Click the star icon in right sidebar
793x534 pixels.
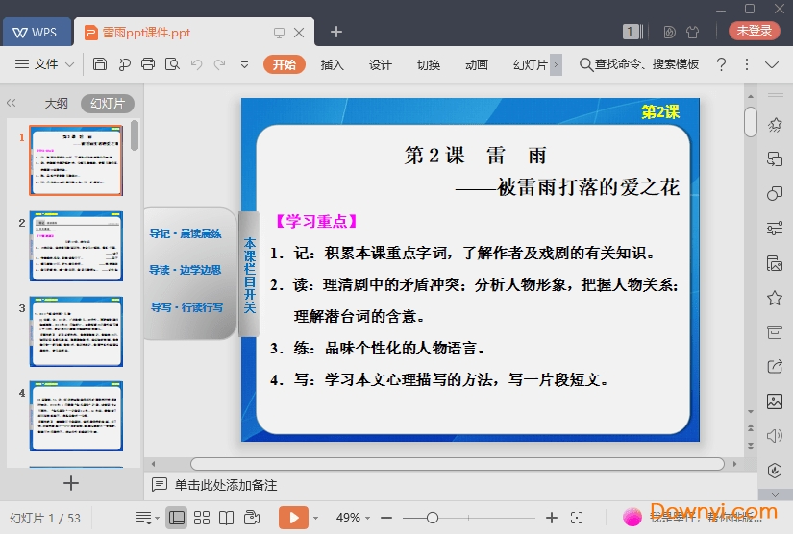tap(775, 298)
